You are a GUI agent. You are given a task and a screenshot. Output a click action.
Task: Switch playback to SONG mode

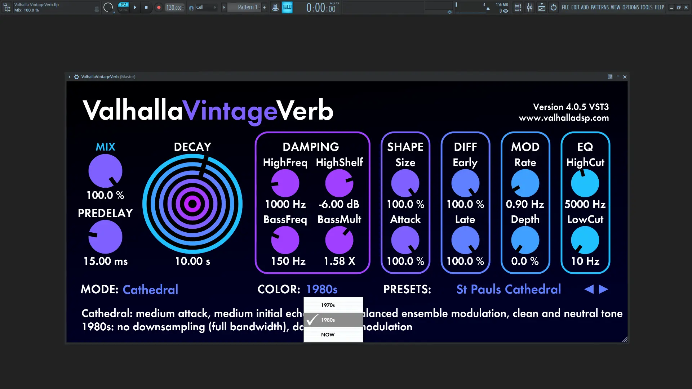click(x=124, y=10)
